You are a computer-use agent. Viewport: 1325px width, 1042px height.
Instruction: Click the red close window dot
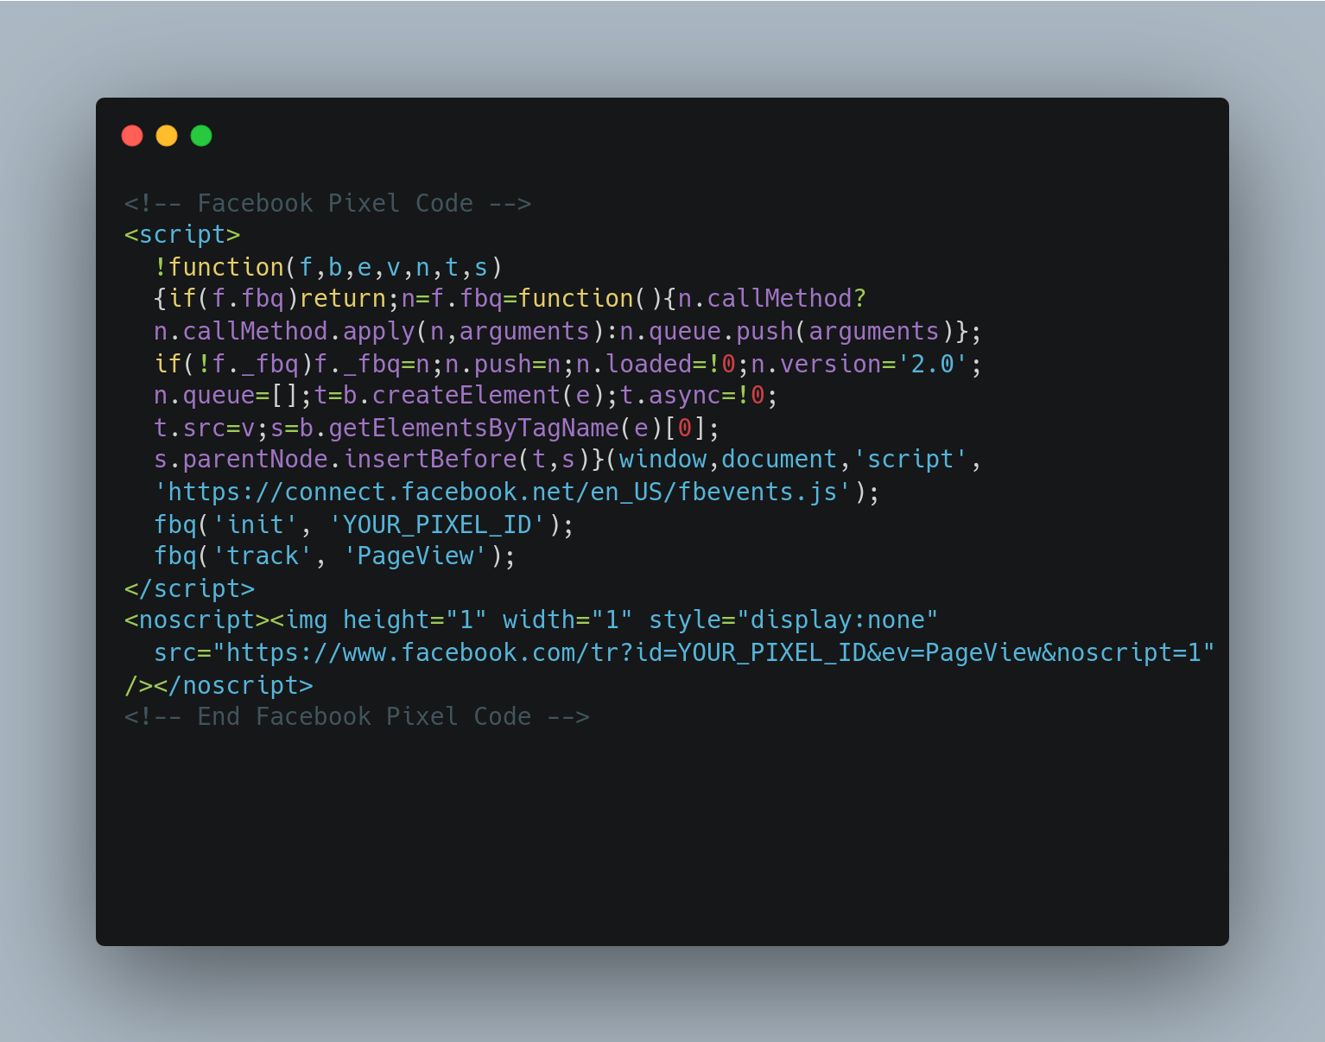[132, 136]
